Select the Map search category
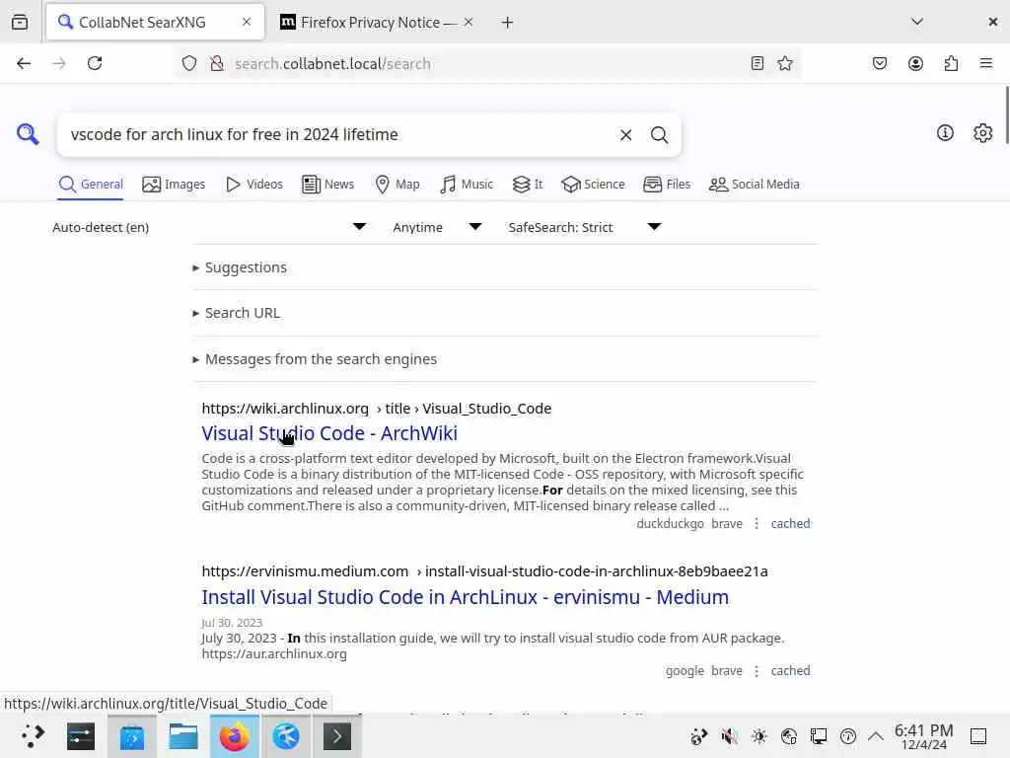 click(x=397, y=185)
